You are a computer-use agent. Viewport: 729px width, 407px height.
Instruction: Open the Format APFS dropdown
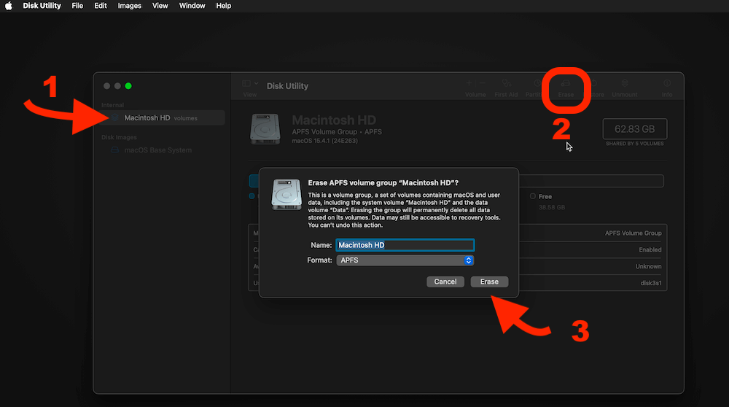[x=405, y=260]
